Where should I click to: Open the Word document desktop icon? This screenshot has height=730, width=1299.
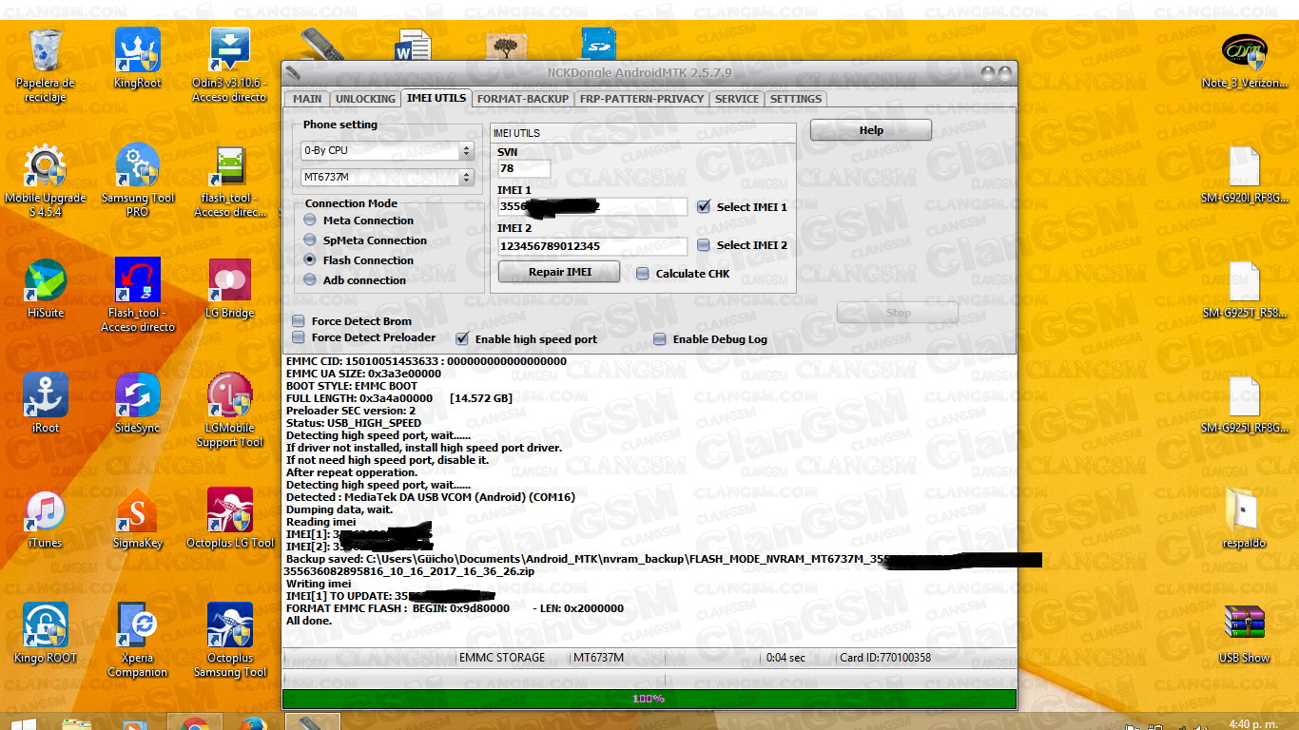(414, 44)
